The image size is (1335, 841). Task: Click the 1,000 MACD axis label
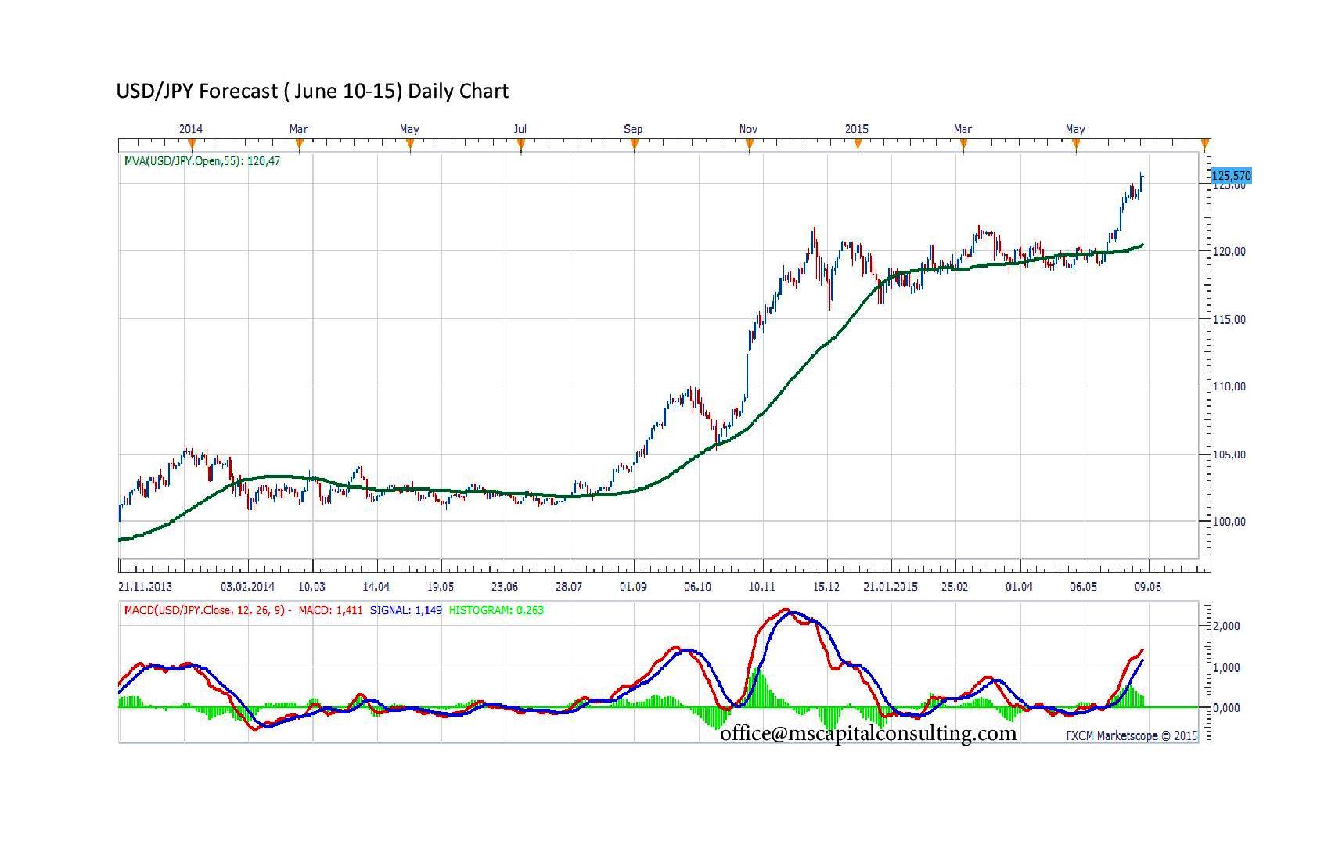tap(1227, 667)
